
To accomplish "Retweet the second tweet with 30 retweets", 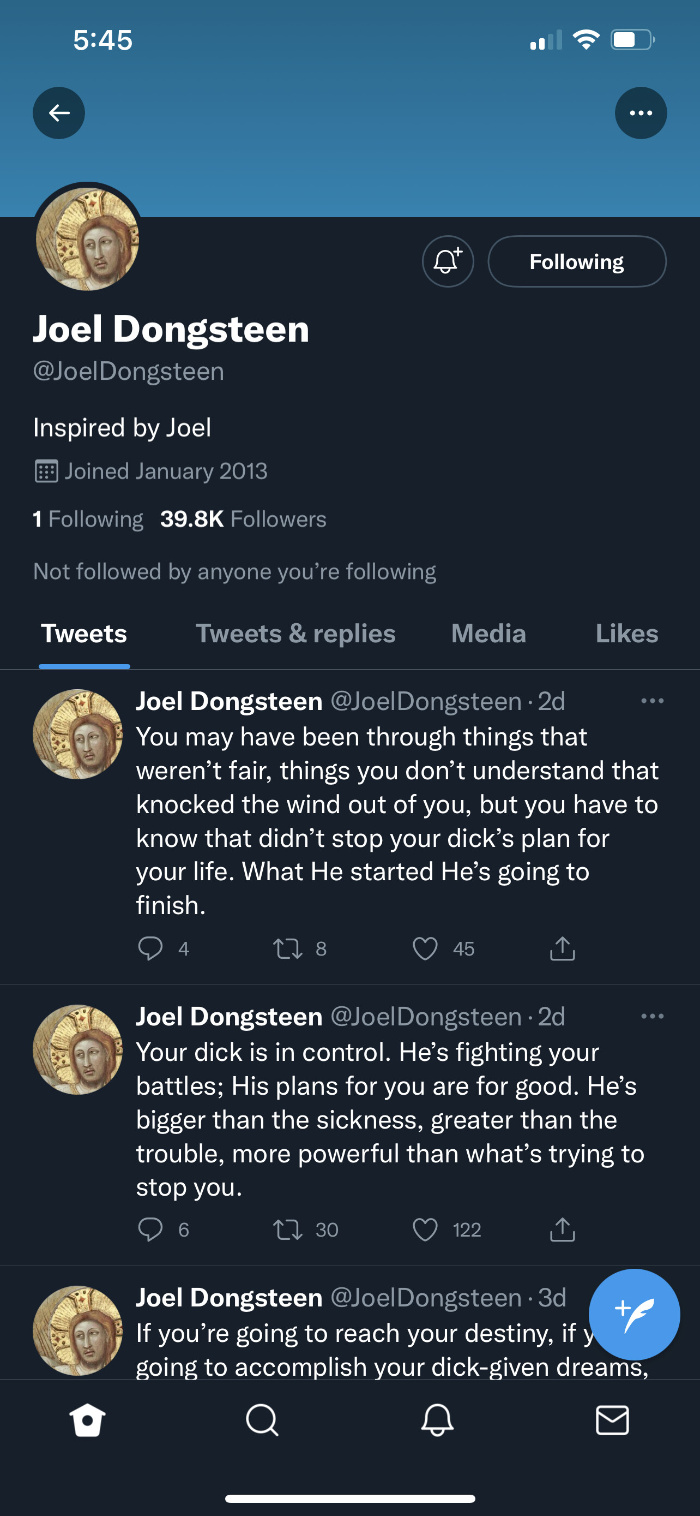I will point(288,1229).
